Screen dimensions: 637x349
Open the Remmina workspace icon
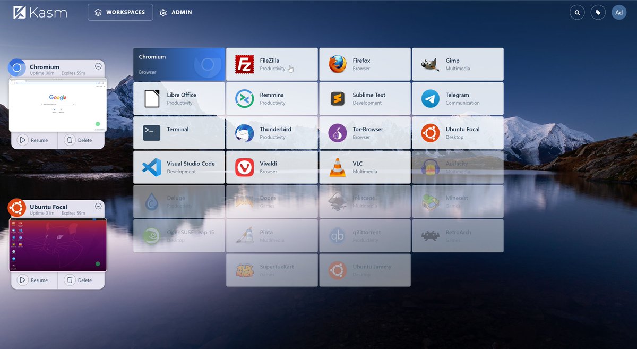click(245, 99)
